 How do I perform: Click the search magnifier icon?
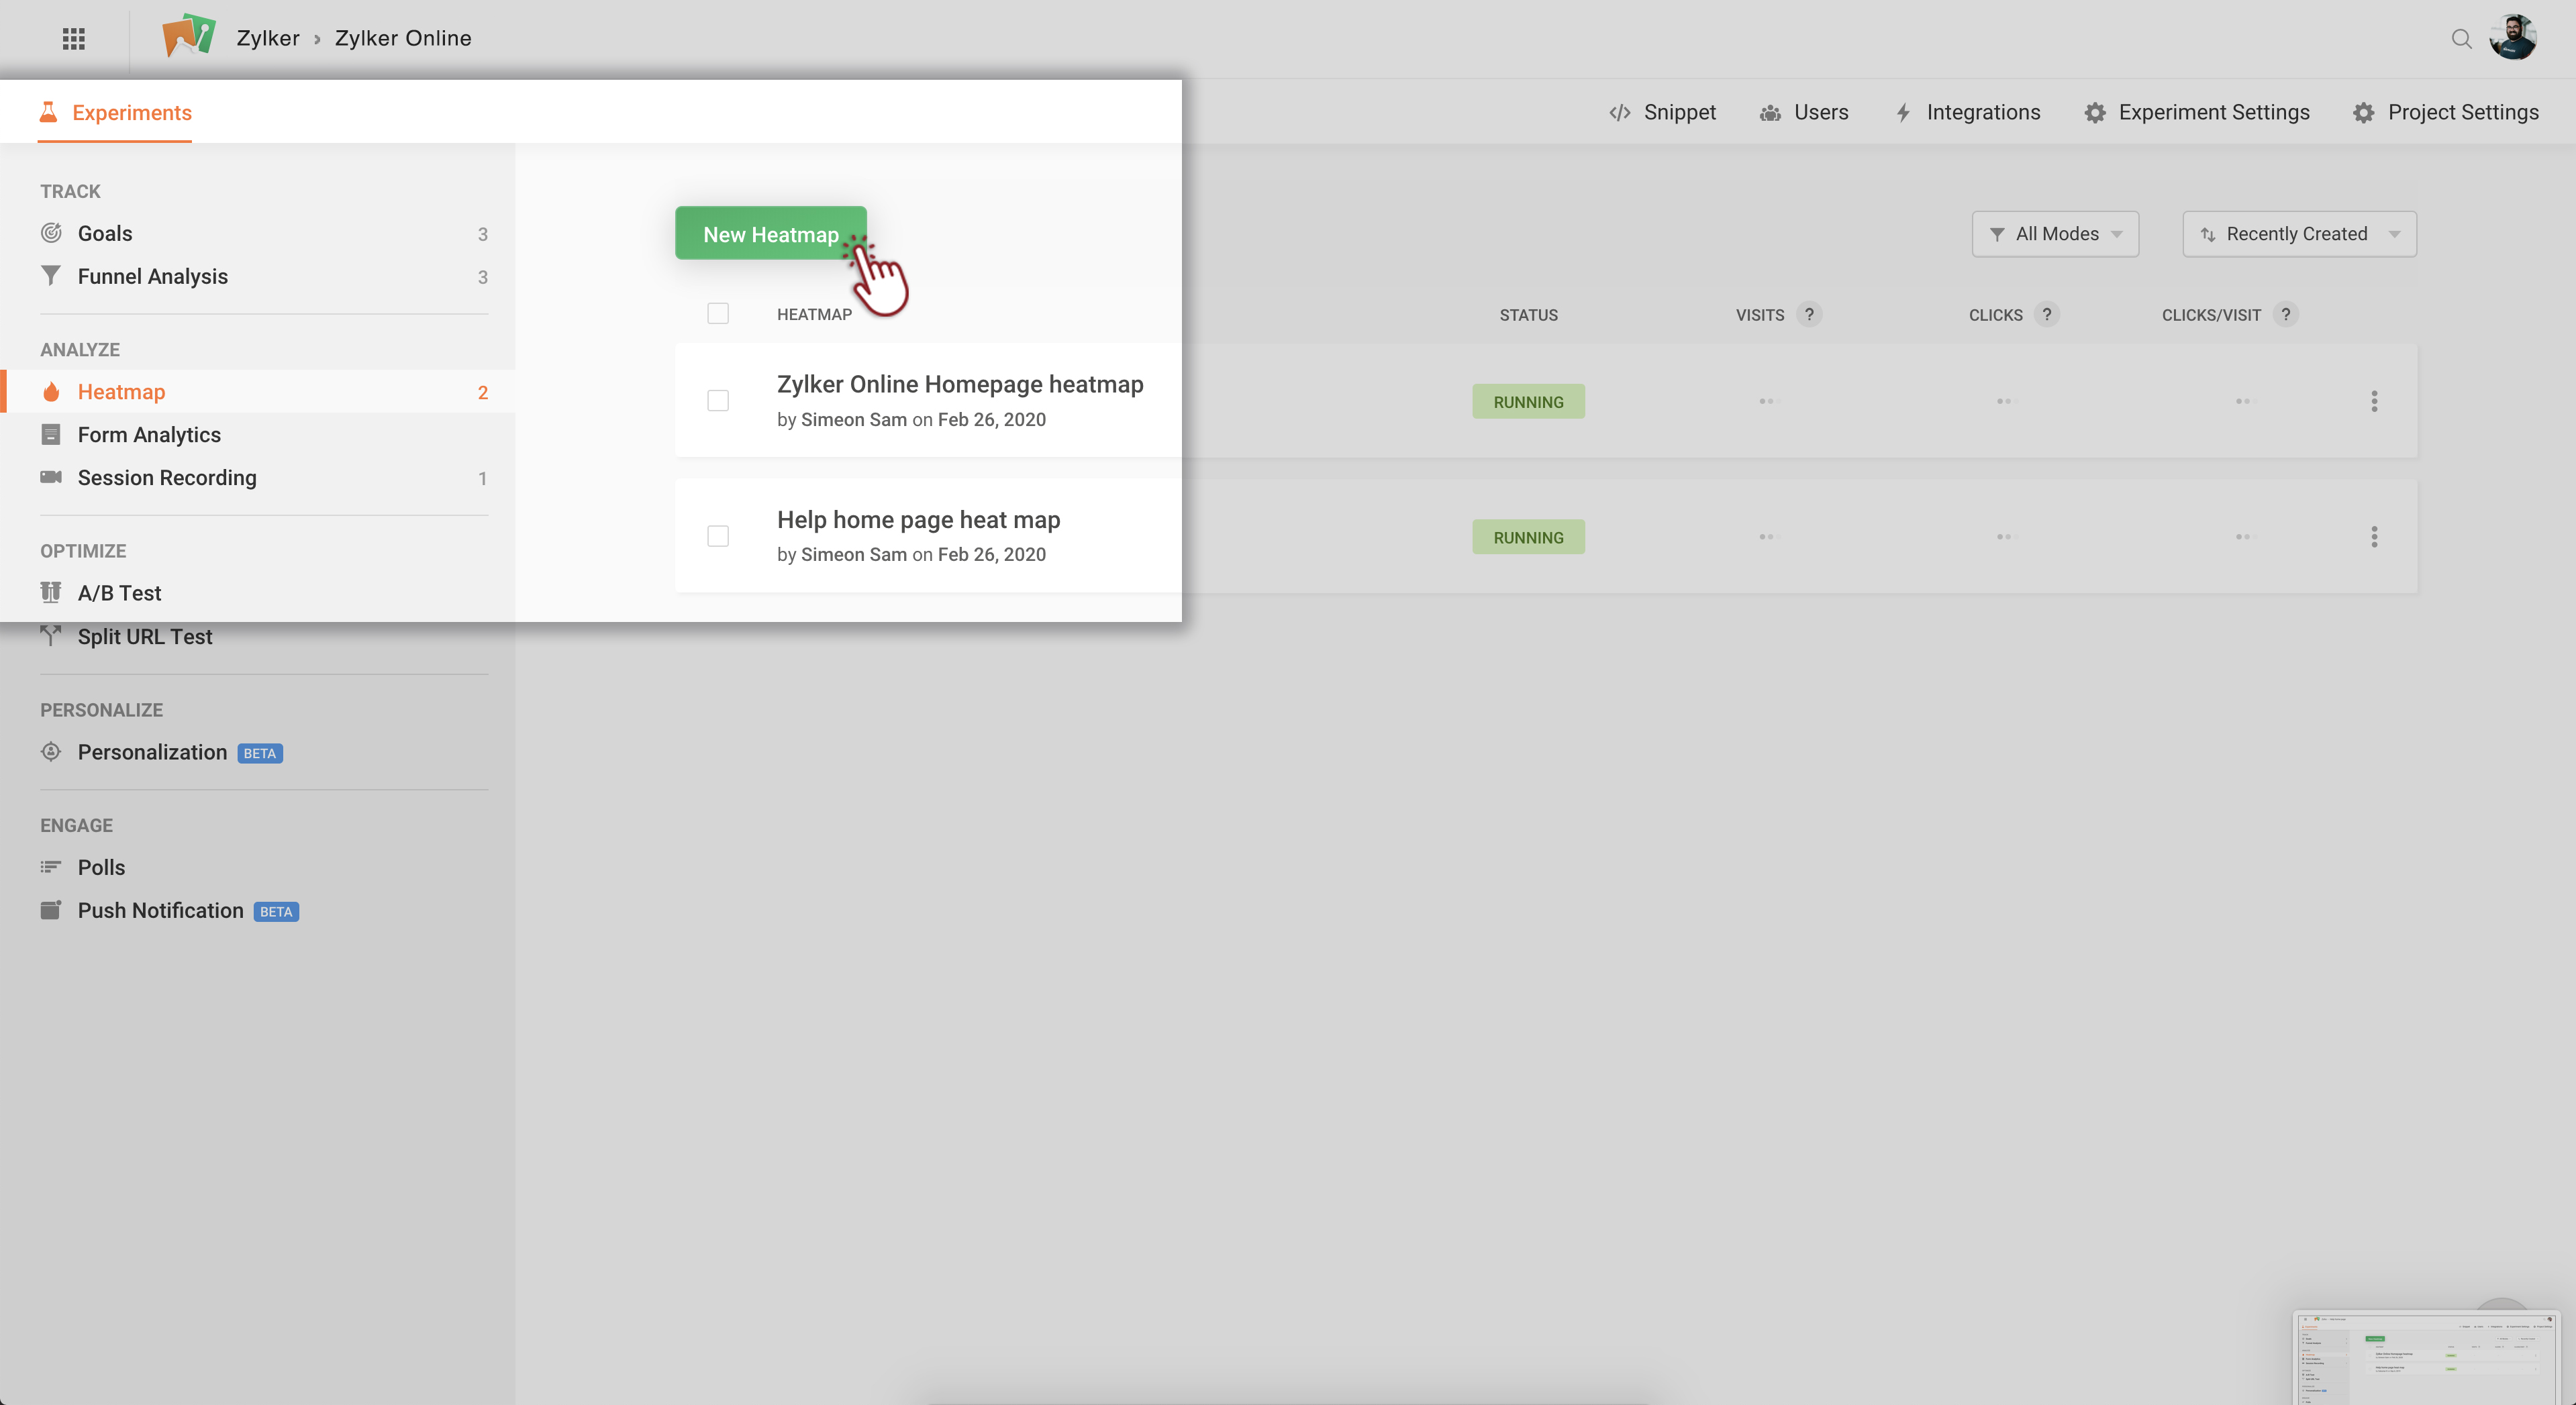coord(2461,39)
